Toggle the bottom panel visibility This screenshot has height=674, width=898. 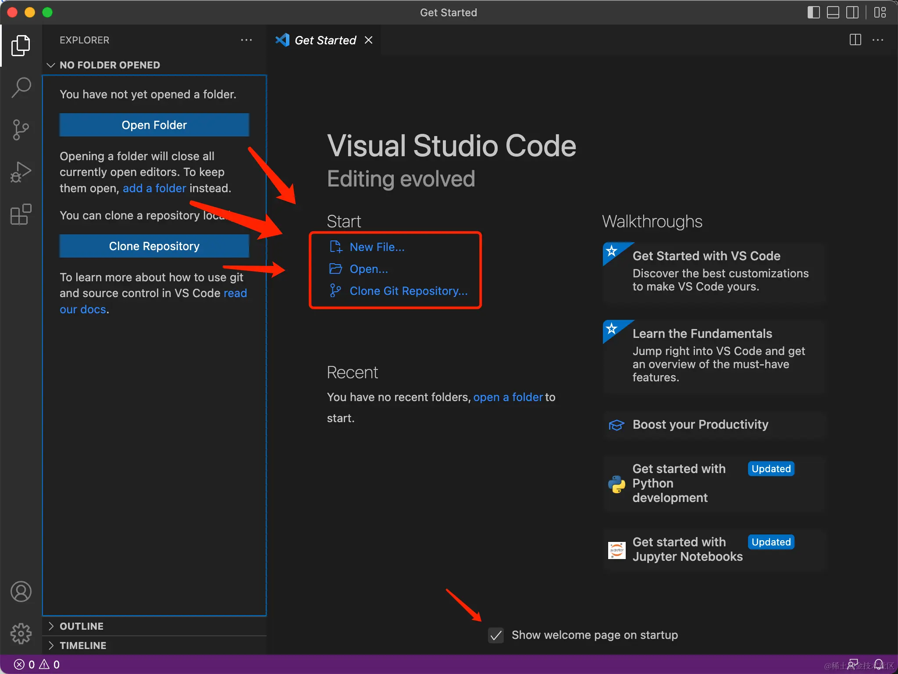point(833,12)
